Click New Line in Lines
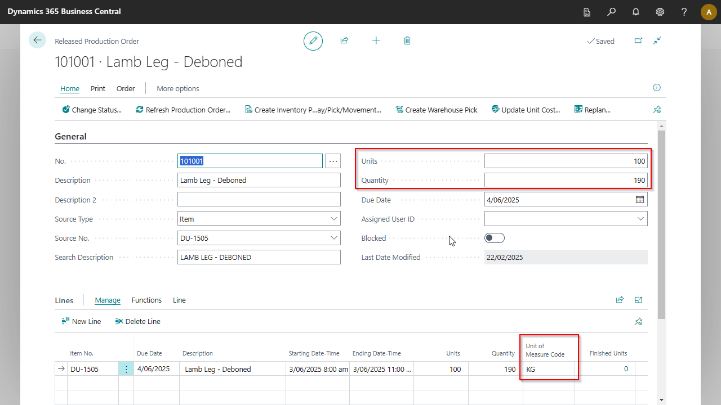Screen dimensions: 721x405 [81, 321]
